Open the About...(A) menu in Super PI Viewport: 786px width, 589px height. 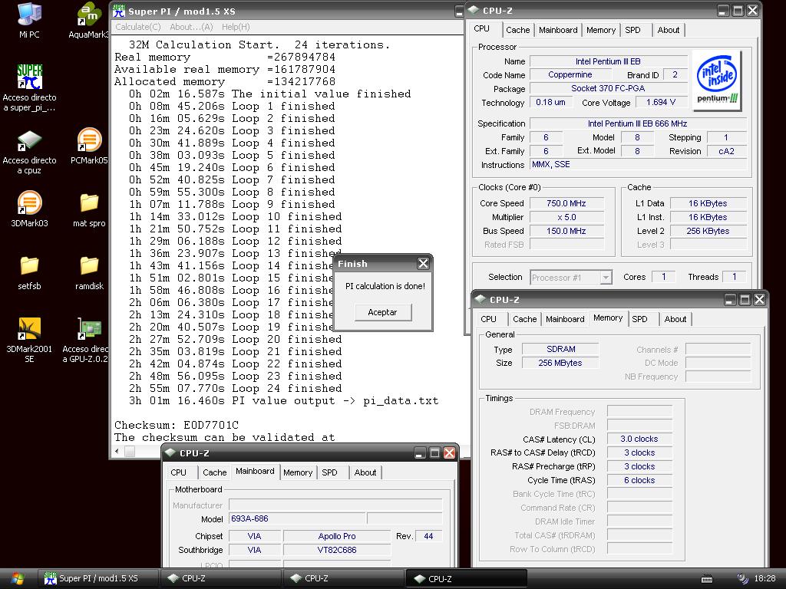pyautogui.click(x=191, y=27)
